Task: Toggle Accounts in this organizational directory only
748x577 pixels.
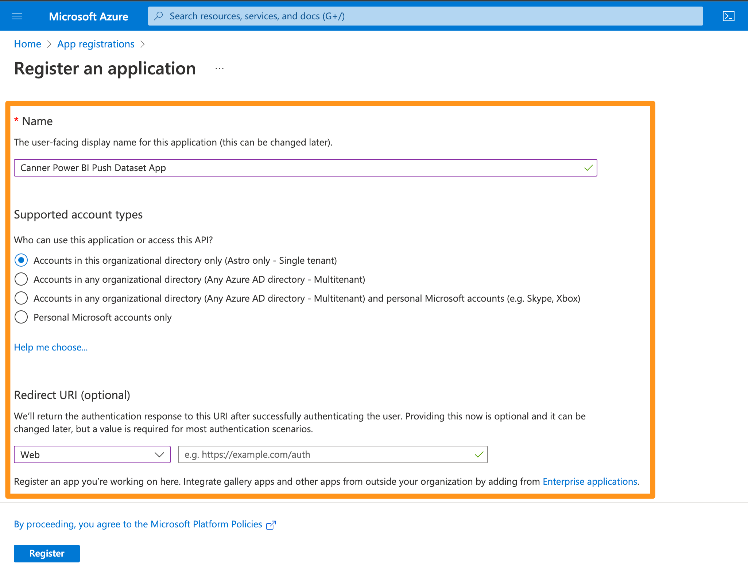Action: click(21, 260)
